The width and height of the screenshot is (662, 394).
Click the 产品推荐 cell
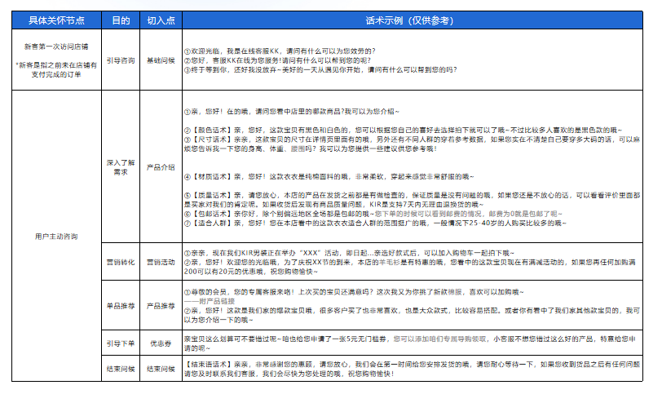(x=161, y=306)
